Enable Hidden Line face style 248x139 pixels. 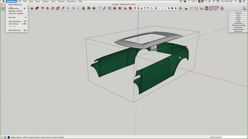click(165, 8)
